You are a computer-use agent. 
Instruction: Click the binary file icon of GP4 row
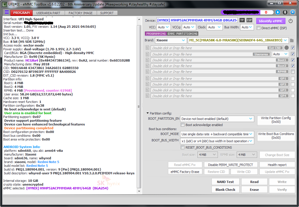[x=147, y=96]
